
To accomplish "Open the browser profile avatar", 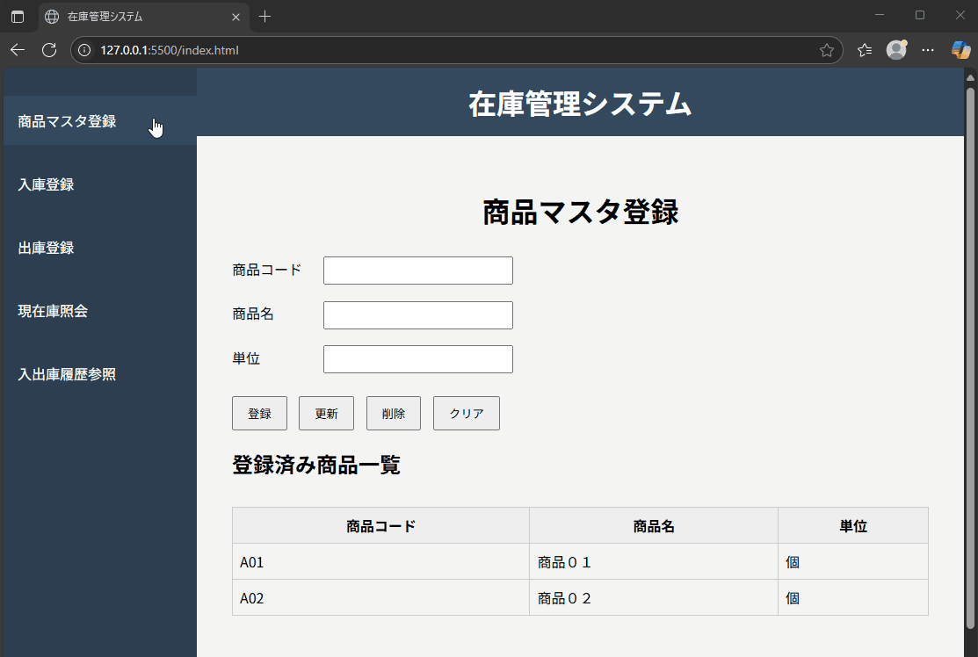I will click(x=896, y=50).
